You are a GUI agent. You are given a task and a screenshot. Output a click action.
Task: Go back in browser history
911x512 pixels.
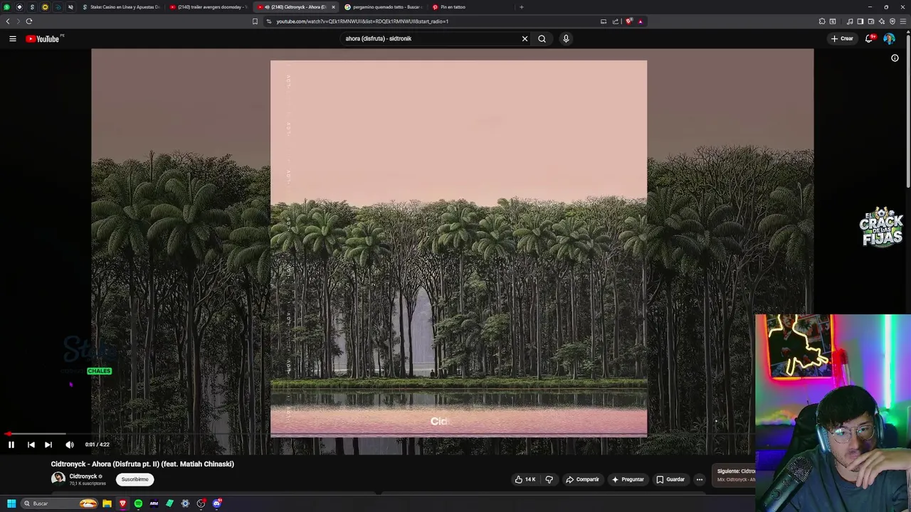(x=8, y=21)
